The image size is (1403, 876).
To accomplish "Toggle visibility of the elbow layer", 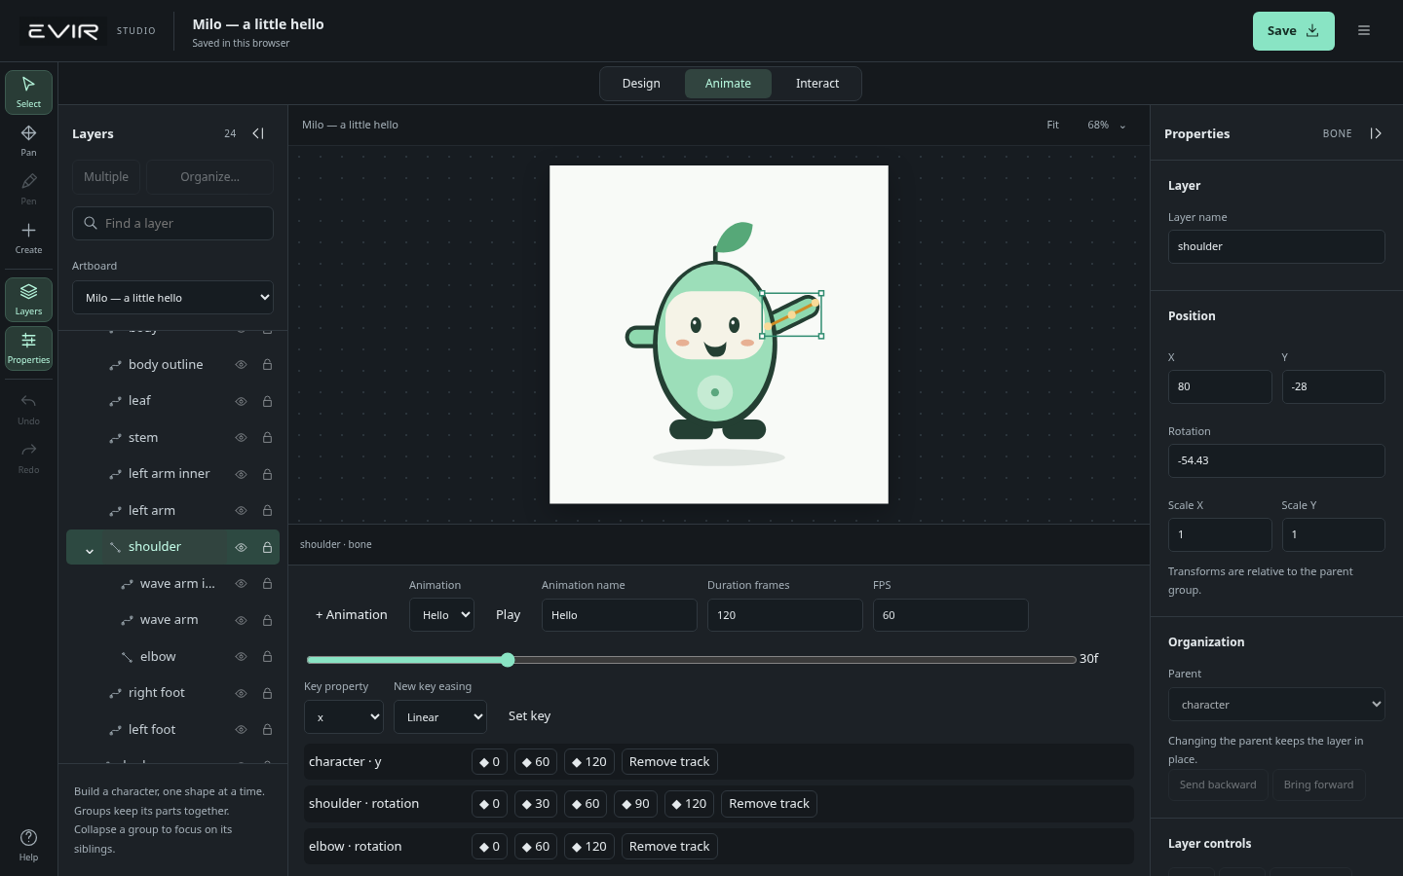I will click(241, 657).
